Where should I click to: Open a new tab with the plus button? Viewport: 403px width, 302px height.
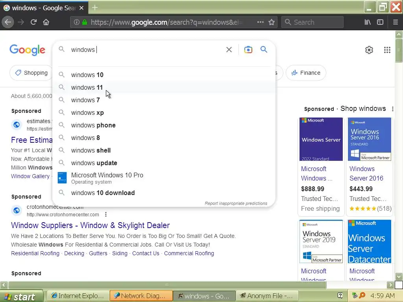tap(94, 8)
